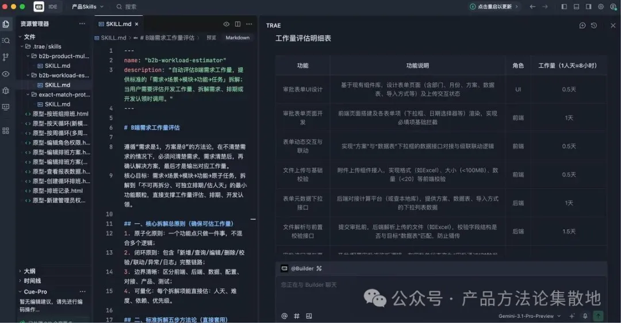
Task: Click the microphone voice input icon
Action: click(x=585, y=316)
